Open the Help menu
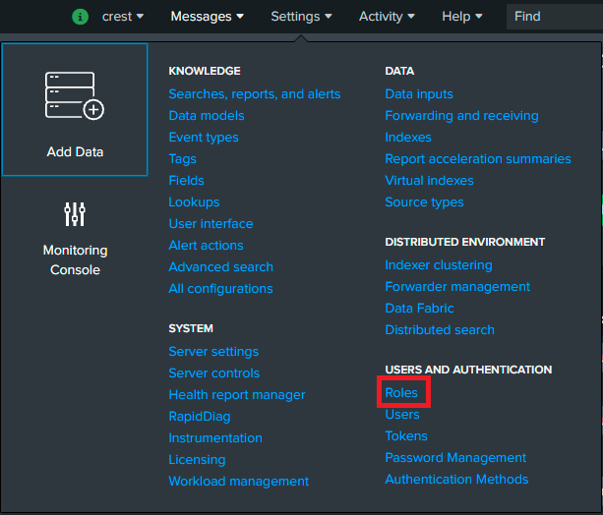 [461, 17]
